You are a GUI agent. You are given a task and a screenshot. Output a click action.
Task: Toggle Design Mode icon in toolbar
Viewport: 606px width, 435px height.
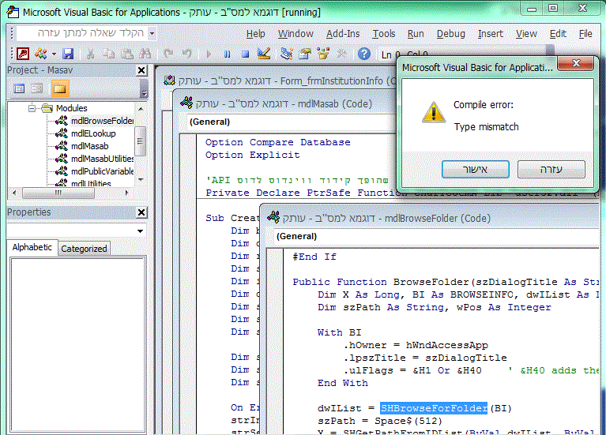click(x=265, y=54)
